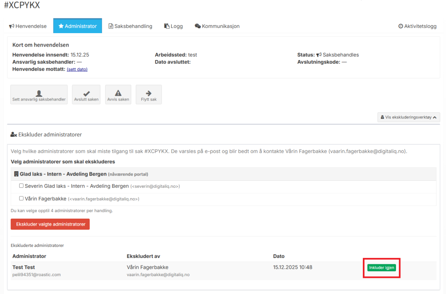The height and width of the screenshot is (294, 446).
Task: Click the warning triangle icon on Avvis saken
Action: pyautogui.click(x=118, y=93)
